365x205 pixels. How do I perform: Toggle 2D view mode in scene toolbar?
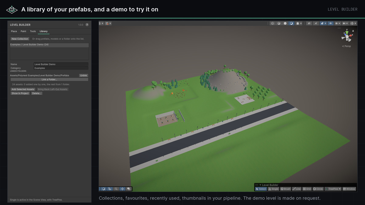309,23
